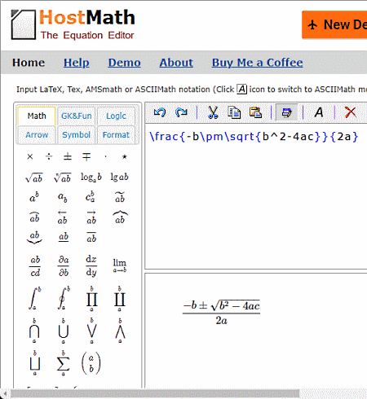Click the Copy icon in toolbar
The width and height of the screenshot is (367, 399).
234,112
